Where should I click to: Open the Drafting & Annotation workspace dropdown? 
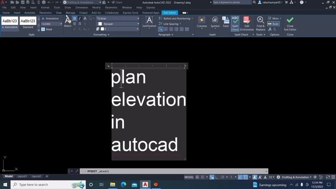point(297,177)
